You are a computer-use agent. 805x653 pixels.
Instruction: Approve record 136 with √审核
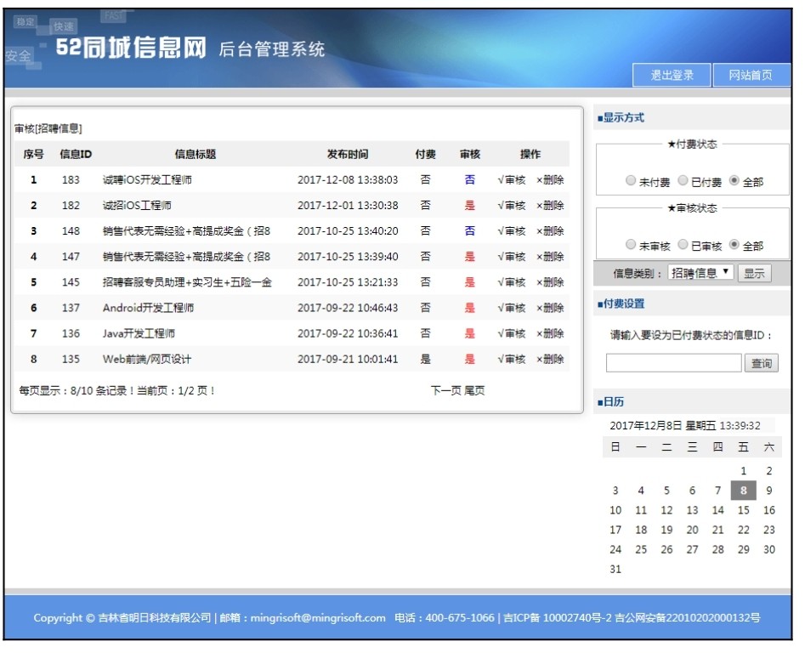[x=512, y=333]
